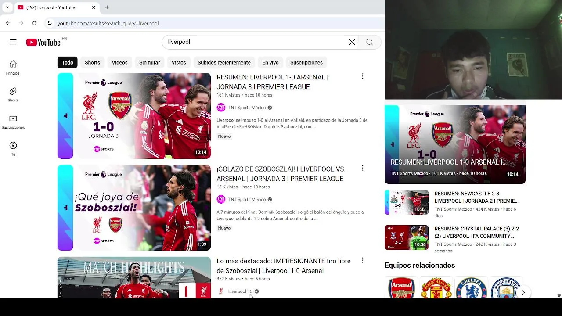
Task: Open options menu for Lo más destacado video
Action: (x=363, y=260)
